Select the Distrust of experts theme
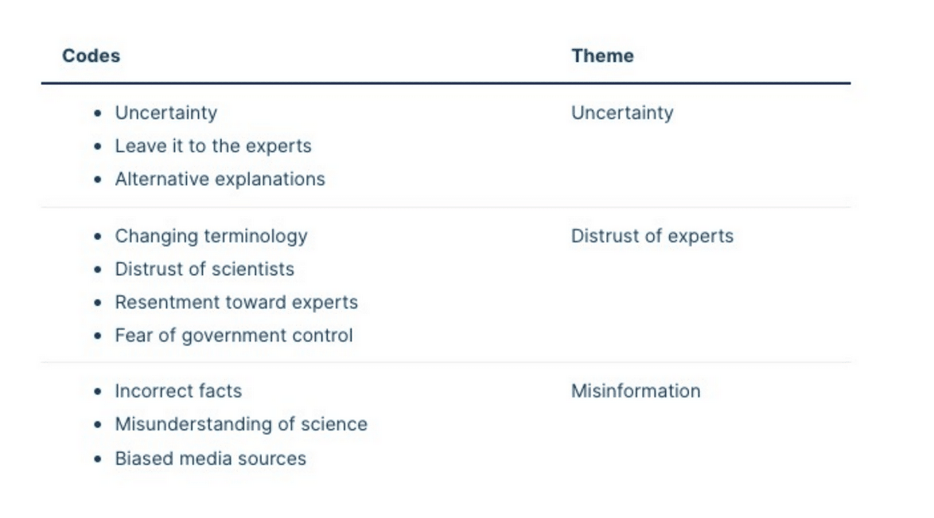Screen dimensions: 934x518 coord(652,237)
